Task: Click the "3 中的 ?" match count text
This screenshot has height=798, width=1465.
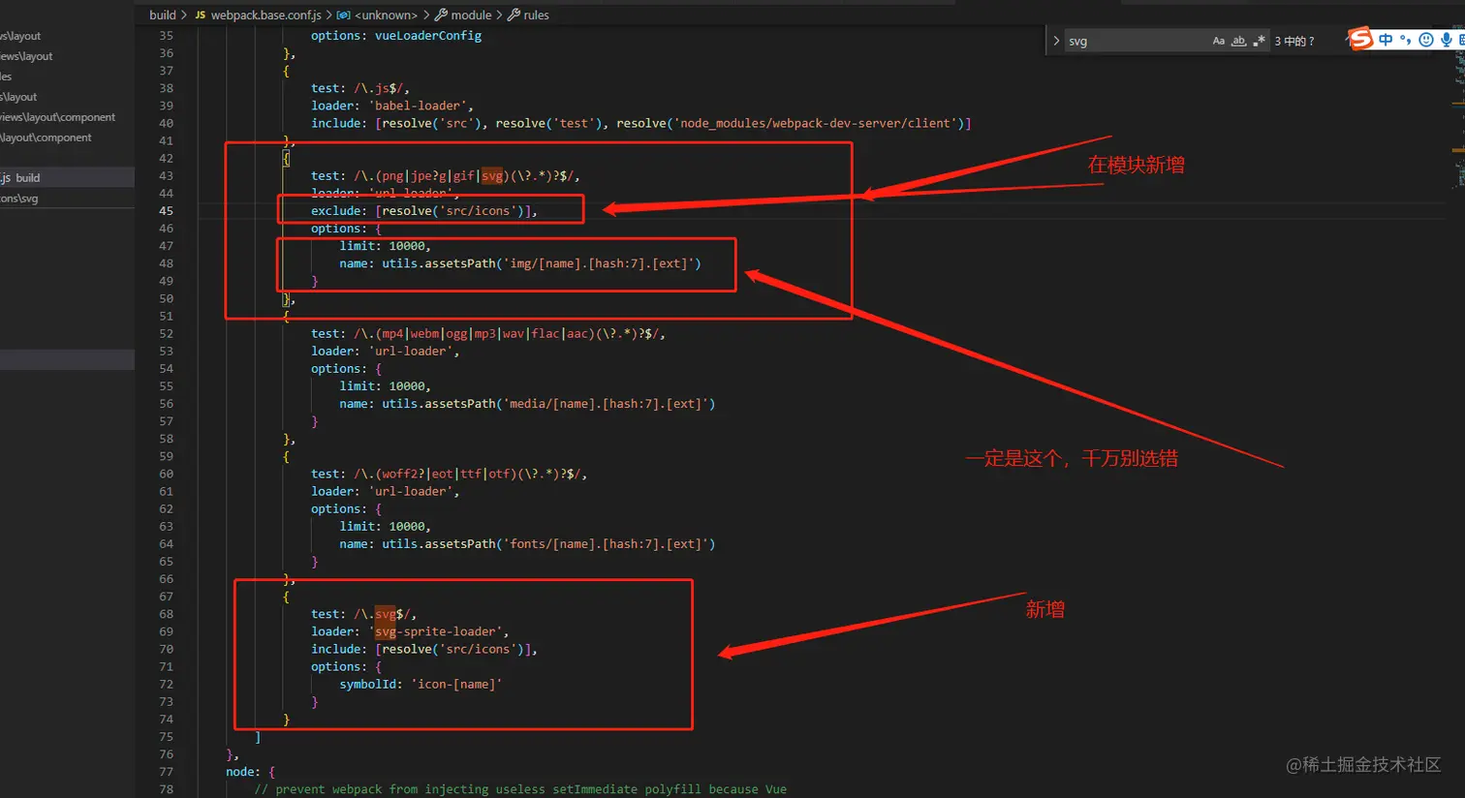Action: coord(1294,41)
